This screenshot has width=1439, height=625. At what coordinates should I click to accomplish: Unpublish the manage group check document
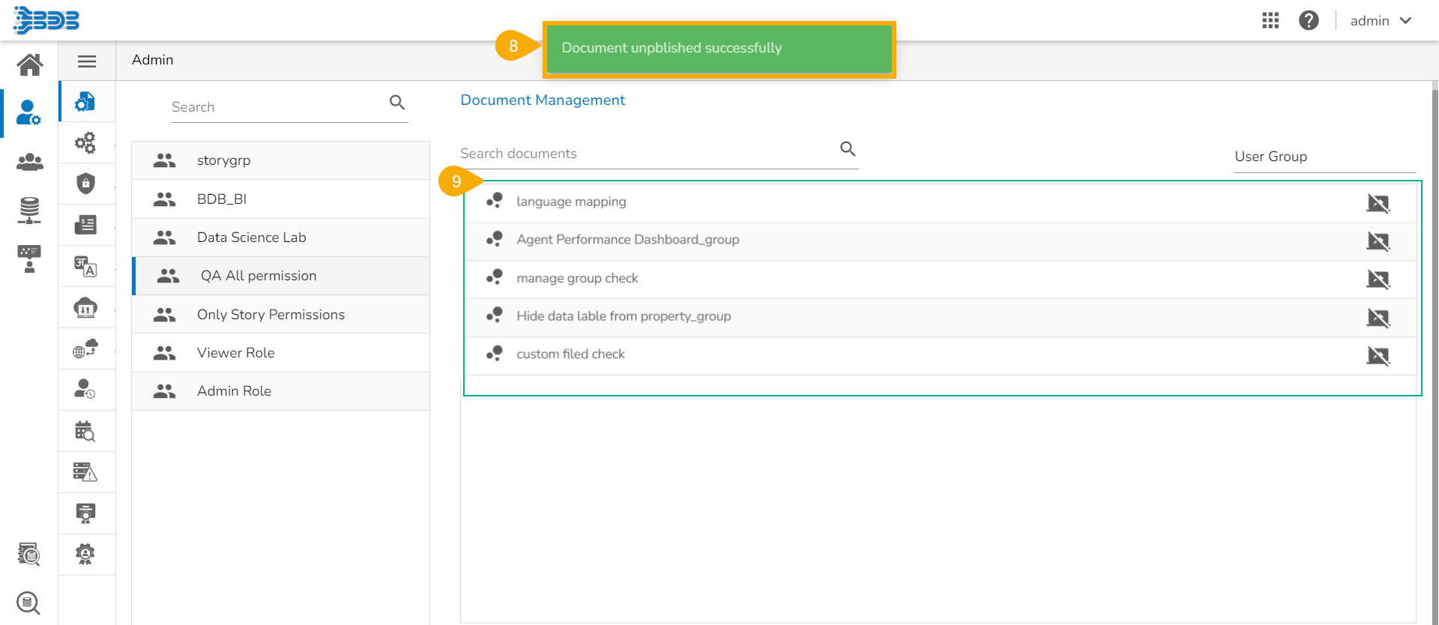click(1378, 280)
